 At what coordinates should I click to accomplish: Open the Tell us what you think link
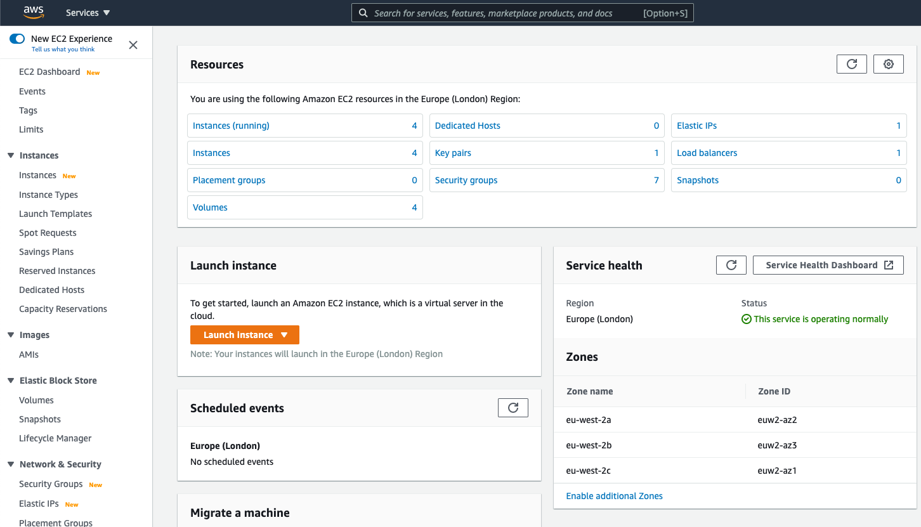[63, 49]
